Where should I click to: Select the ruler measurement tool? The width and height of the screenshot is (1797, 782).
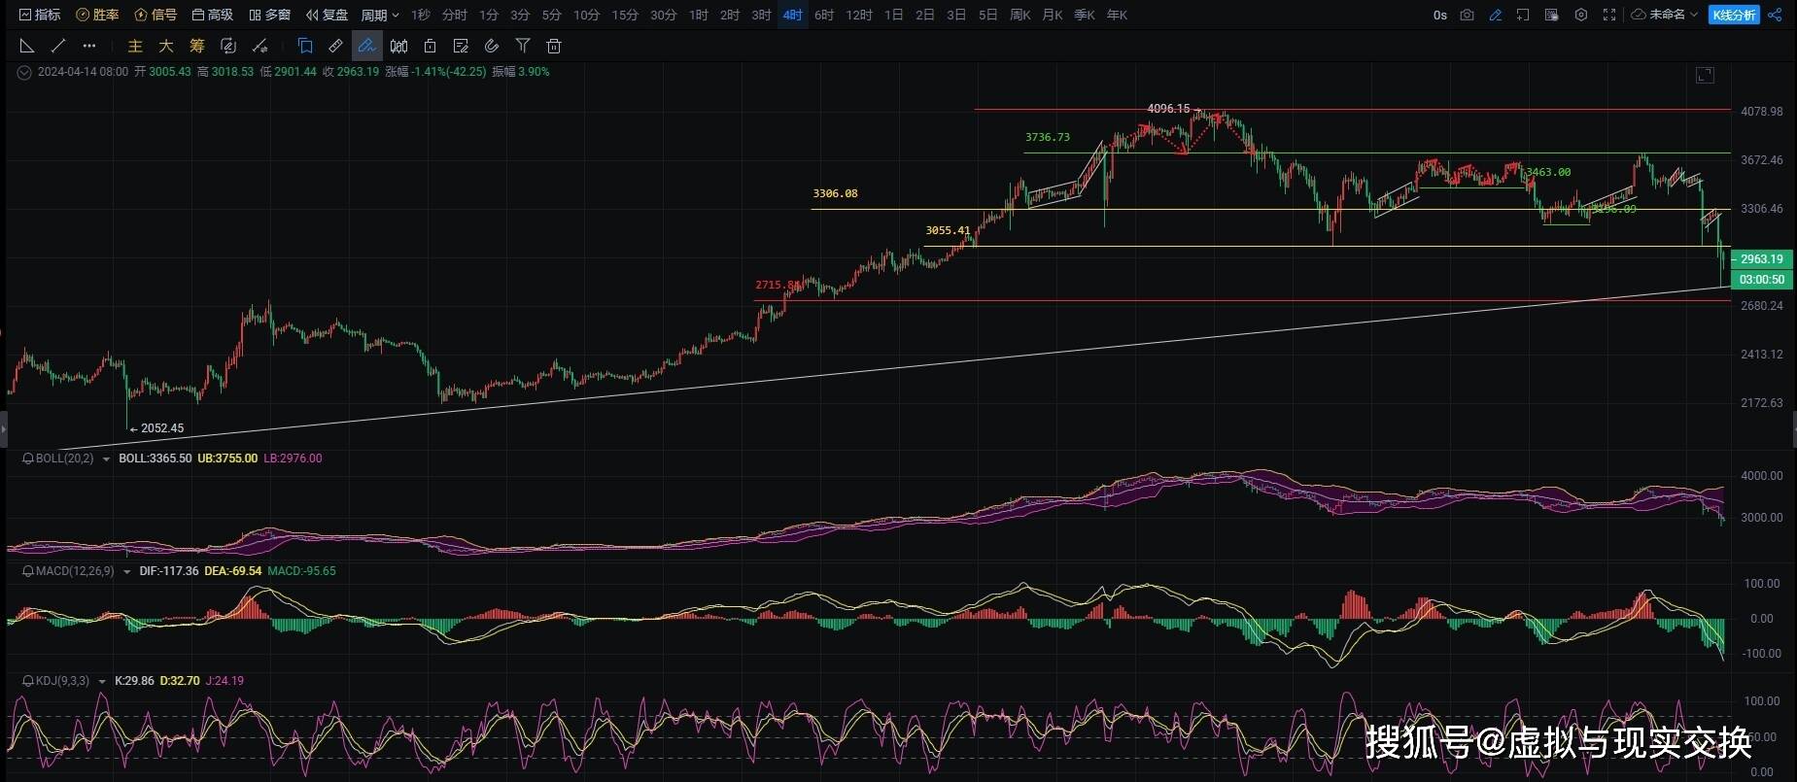[x=335, y=46]
